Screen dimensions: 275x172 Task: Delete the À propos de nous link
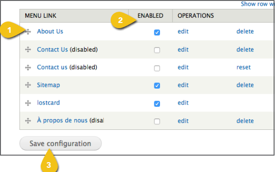pyautogui.click(x=245, y=121)
